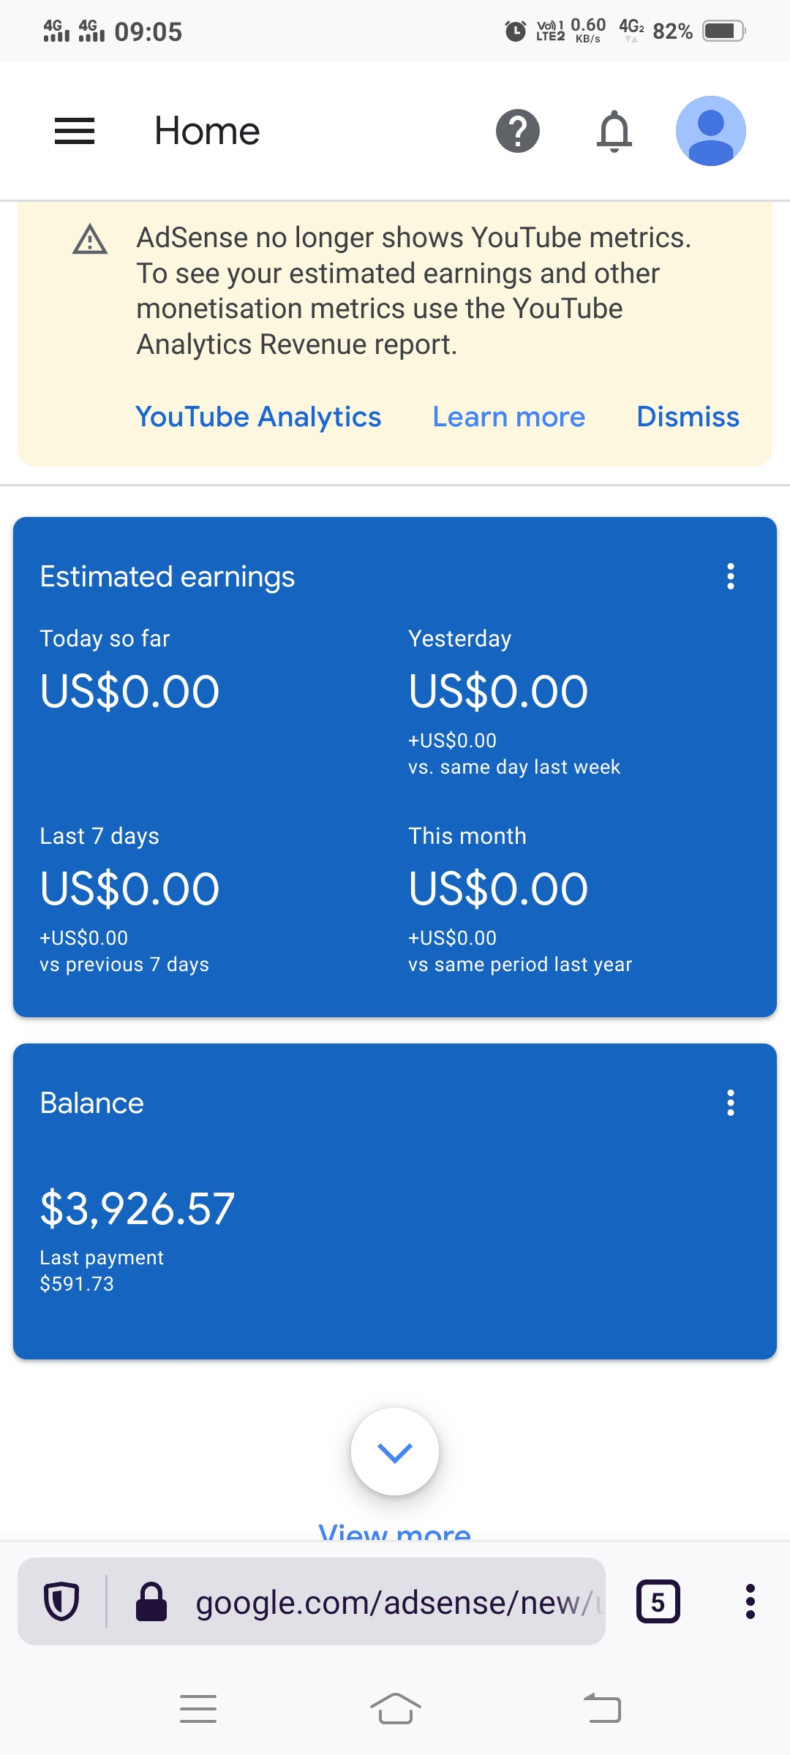Tap the $3,926.57 balance amount
The width and height of the screenshot is (790, 1755).
tap(138, 1209)
